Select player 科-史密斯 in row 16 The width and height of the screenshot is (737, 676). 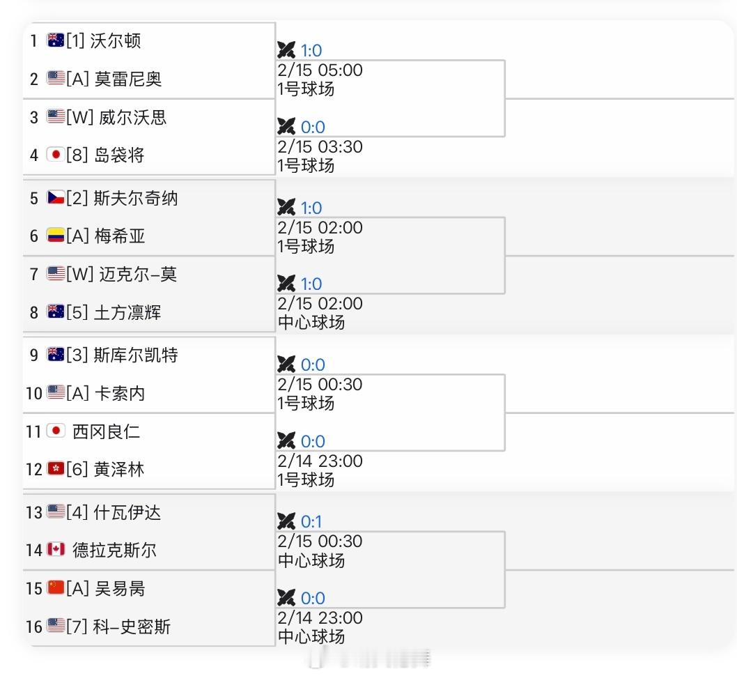pyautogui.click(x=132, y=627)
